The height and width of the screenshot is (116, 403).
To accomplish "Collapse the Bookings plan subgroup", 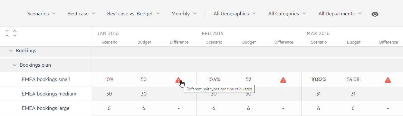I will (15, 65).
